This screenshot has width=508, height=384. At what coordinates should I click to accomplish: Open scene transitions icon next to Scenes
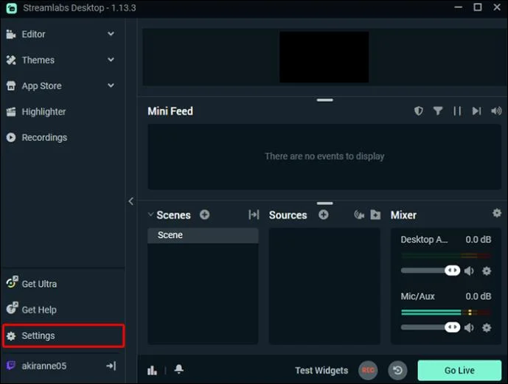pyautogui.click(x=254, y=214)
